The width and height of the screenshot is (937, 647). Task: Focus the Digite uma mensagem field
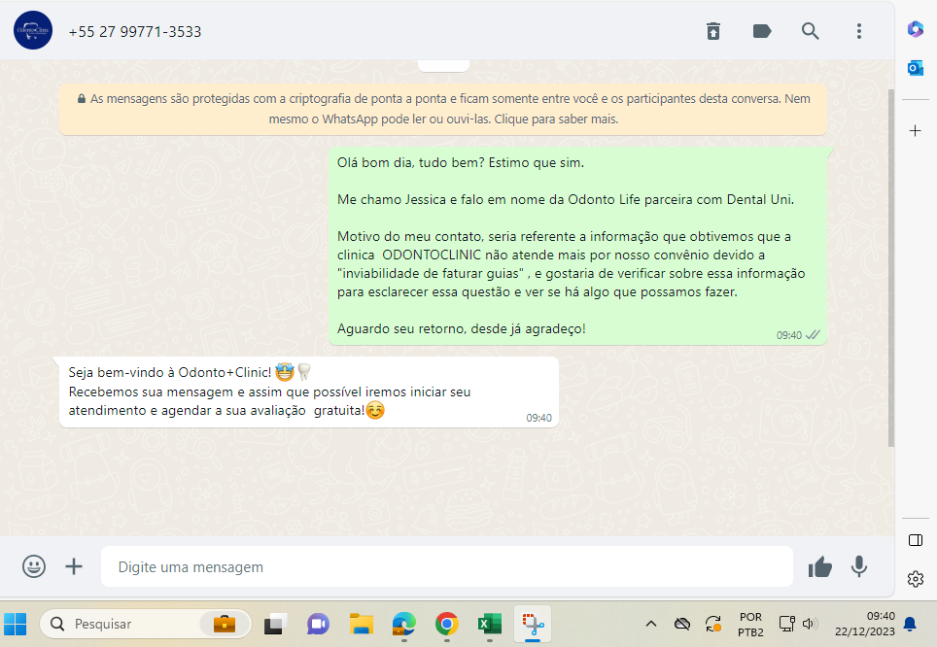(447, 566)
